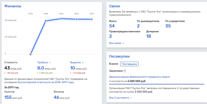The height and width of the screenshot is (104, 207).
Task: Click the Дочерние subsidiaries count 18
Action: point(148,36)
